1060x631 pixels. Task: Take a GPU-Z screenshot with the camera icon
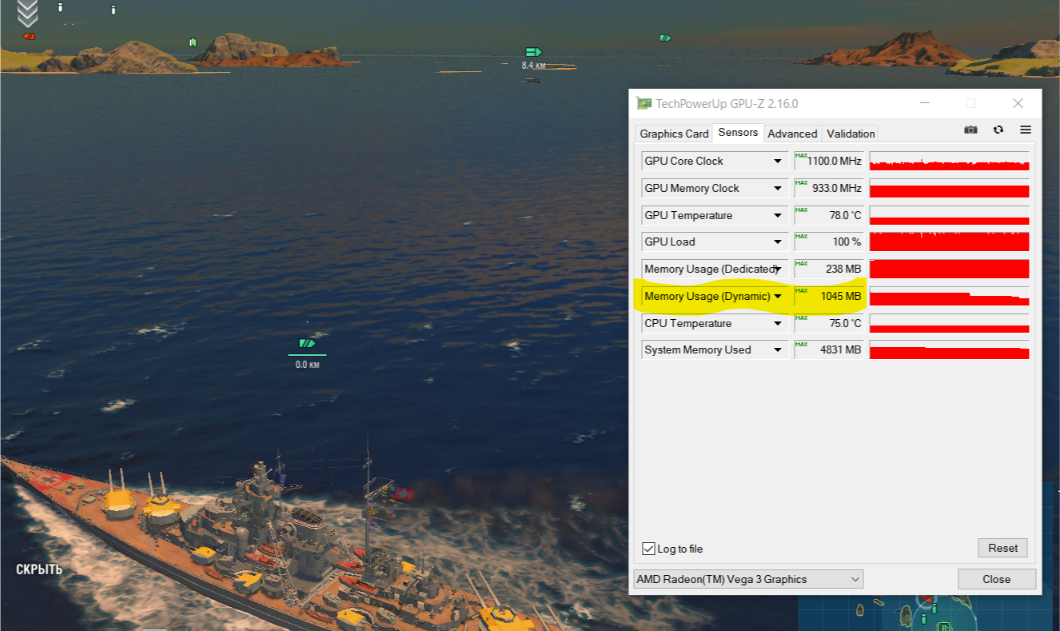pos(970,130)
